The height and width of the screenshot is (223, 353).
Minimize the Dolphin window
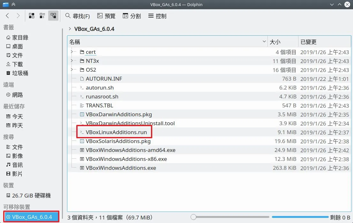click(332, 4)
